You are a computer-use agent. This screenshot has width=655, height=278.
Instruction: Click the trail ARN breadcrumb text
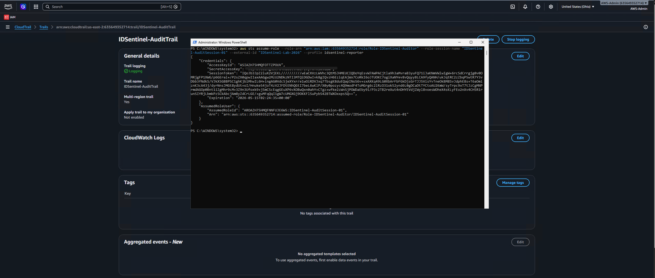[116, 27]
